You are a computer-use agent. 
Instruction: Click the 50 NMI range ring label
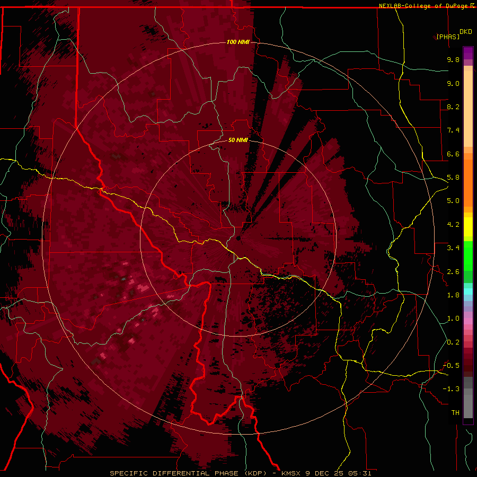point(238,140)
